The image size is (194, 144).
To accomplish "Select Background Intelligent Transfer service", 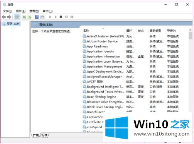I will (x=131, y=87).
